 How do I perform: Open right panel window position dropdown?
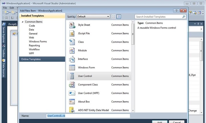coord(195,24)
